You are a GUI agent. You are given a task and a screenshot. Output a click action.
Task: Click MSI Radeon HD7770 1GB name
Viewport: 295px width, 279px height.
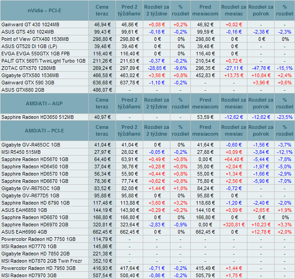[29, 246]
